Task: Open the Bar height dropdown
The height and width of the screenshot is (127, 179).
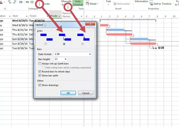Action: (x=66, y=59)
